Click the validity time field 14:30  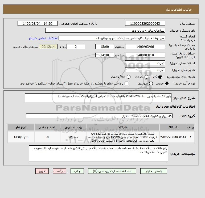(x=105, y=55)
